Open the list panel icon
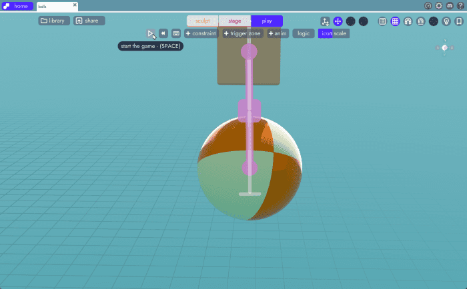467x289 pixels. click(x=382, y=21)
